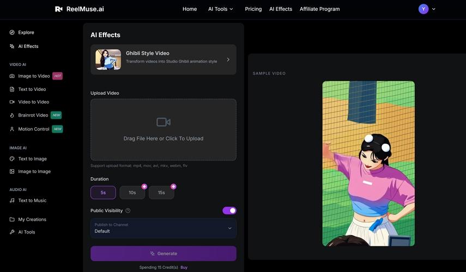
Task: Click the premium badge on 10s duration
Action: 144,187
